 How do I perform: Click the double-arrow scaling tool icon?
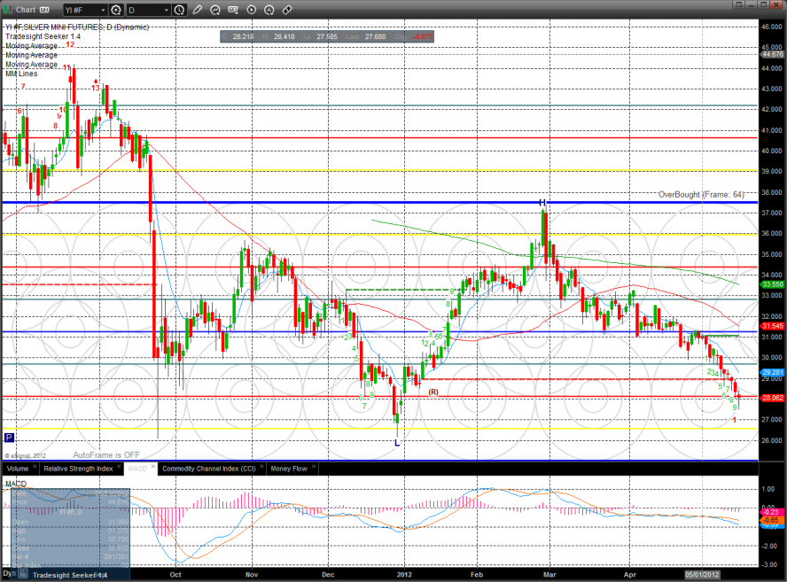coord(287,10)
